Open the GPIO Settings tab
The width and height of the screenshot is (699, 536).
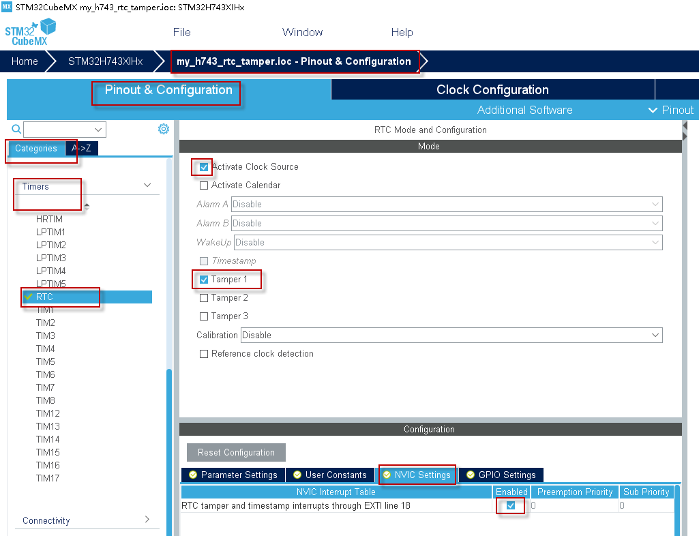pos(501,475)
